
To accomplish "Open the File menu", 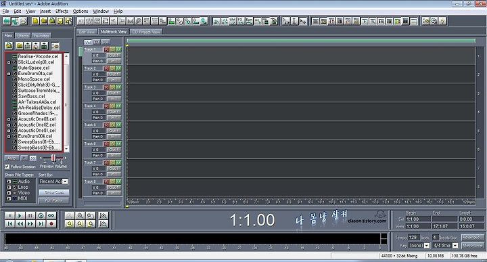I will coord(5,12).
